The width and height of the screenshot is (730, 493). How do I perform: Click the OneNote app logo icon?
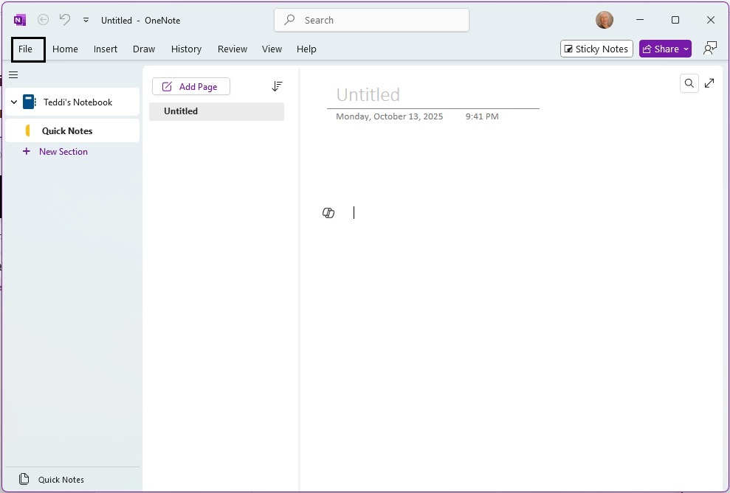(x=20, y=20)
